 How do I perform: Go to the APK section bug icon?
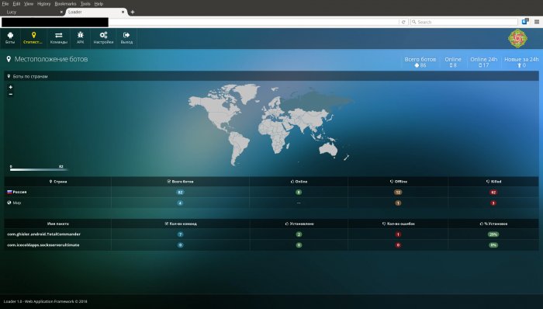81,38
